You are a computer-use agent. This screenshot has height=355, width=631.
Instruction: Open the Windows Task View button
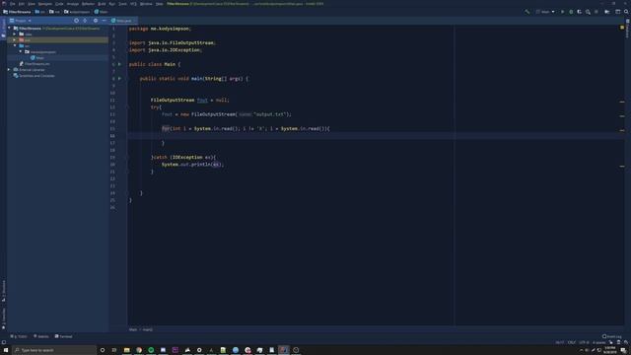114,350
